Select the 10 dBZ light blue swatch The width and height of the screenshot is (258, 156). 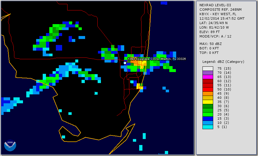[208, 123]
